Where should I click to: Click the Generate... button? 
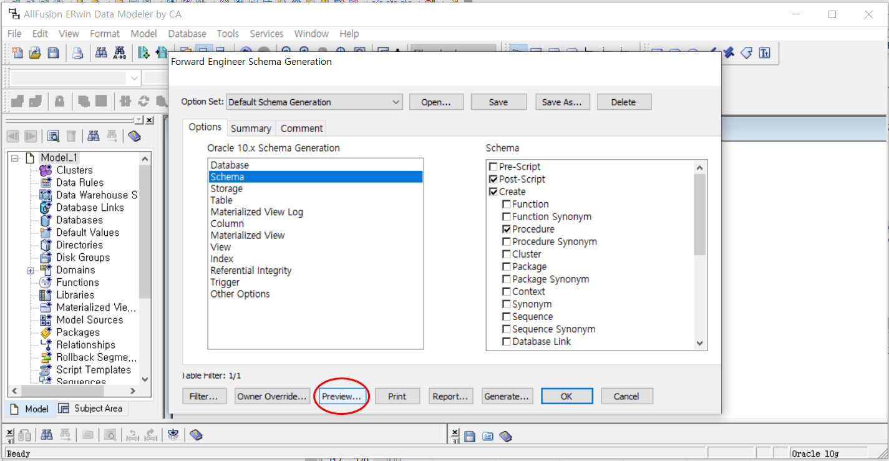point(507,396)
